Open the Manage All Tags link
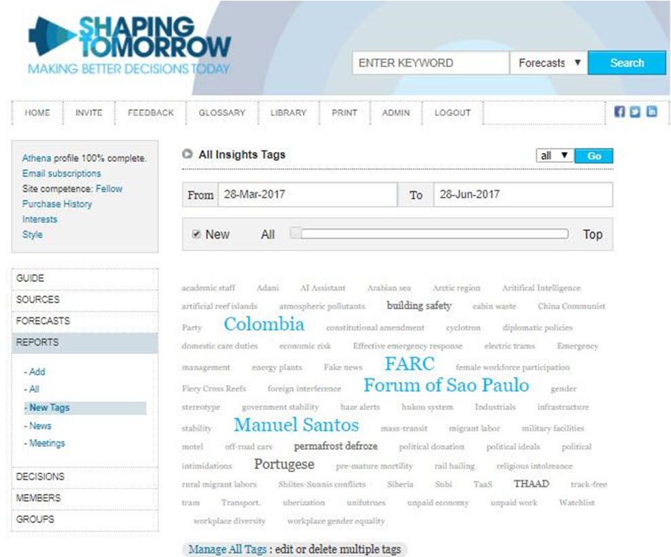This screenshot has height=557, width=671. point(228,550)
